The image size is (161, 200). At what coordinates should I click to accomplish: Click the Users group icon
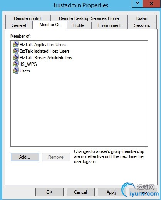16,71
